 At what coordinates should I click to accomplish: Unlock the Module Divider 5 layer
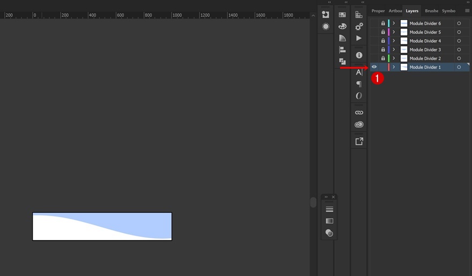[x=383, y=32]
